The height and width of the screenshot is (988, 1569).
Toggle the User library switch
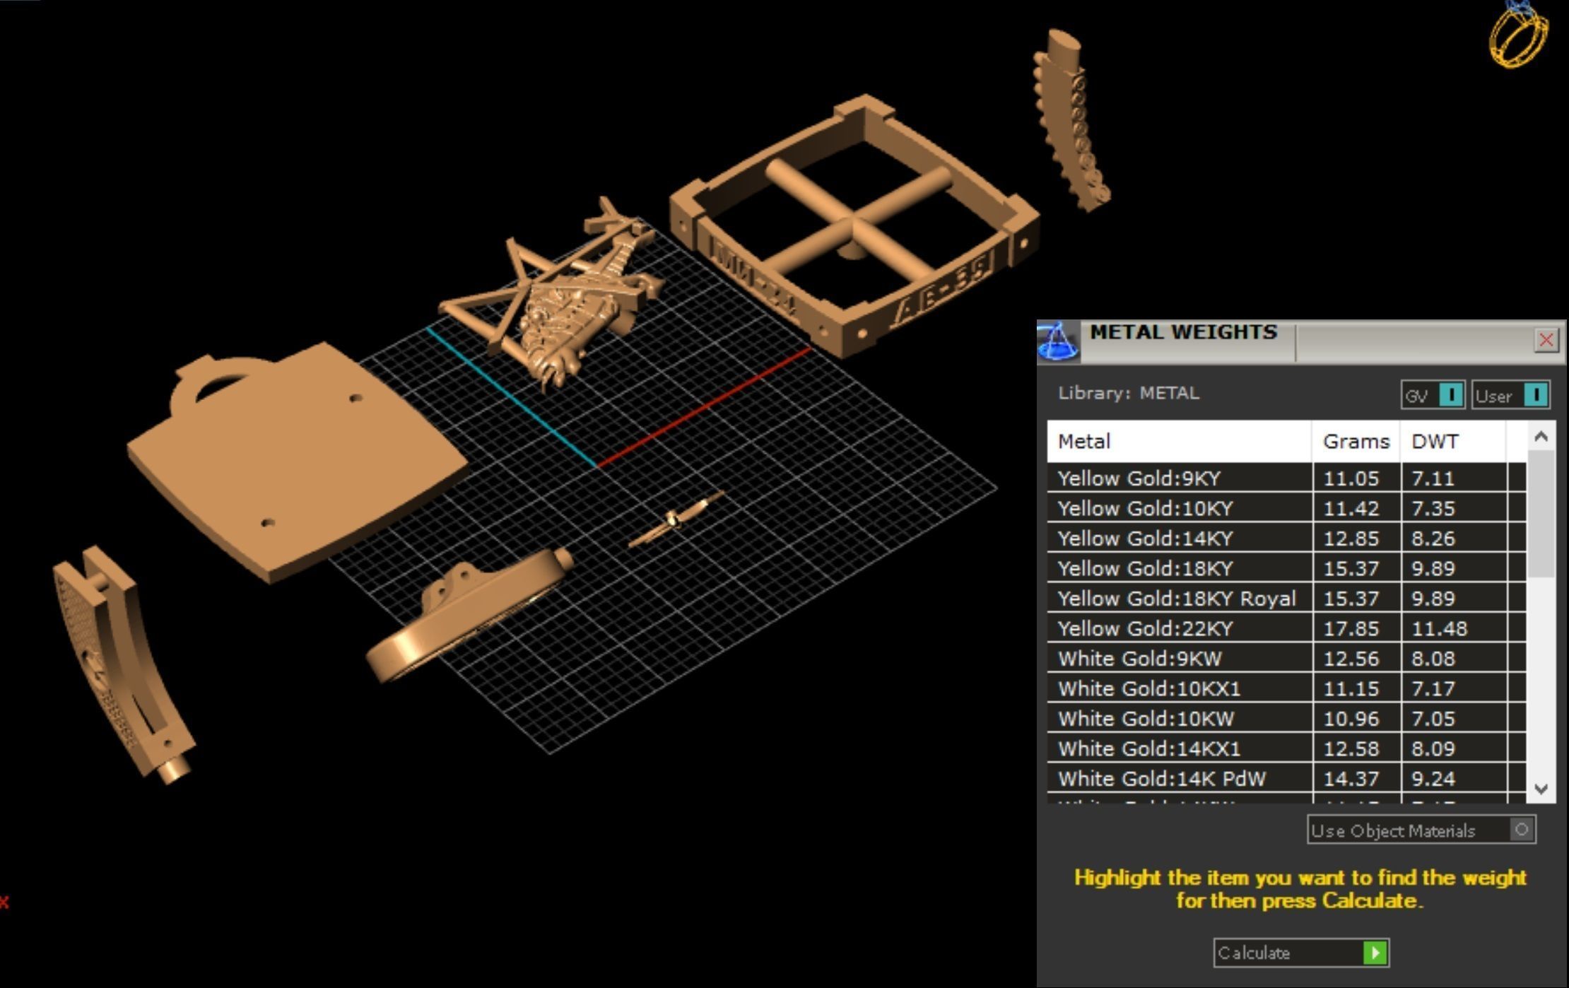coord(1534,395)
